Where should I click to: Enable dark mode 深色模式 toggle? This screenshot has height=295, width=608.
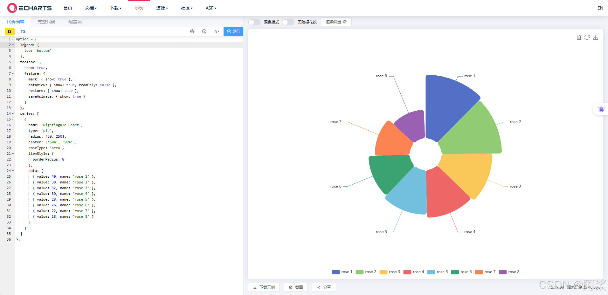coord(254,22)
